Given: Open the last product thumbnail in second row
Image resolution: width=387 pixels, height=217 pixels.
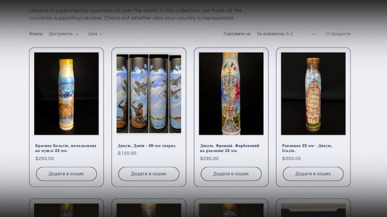Looking at the screenshot, I should tap(313, 210).
